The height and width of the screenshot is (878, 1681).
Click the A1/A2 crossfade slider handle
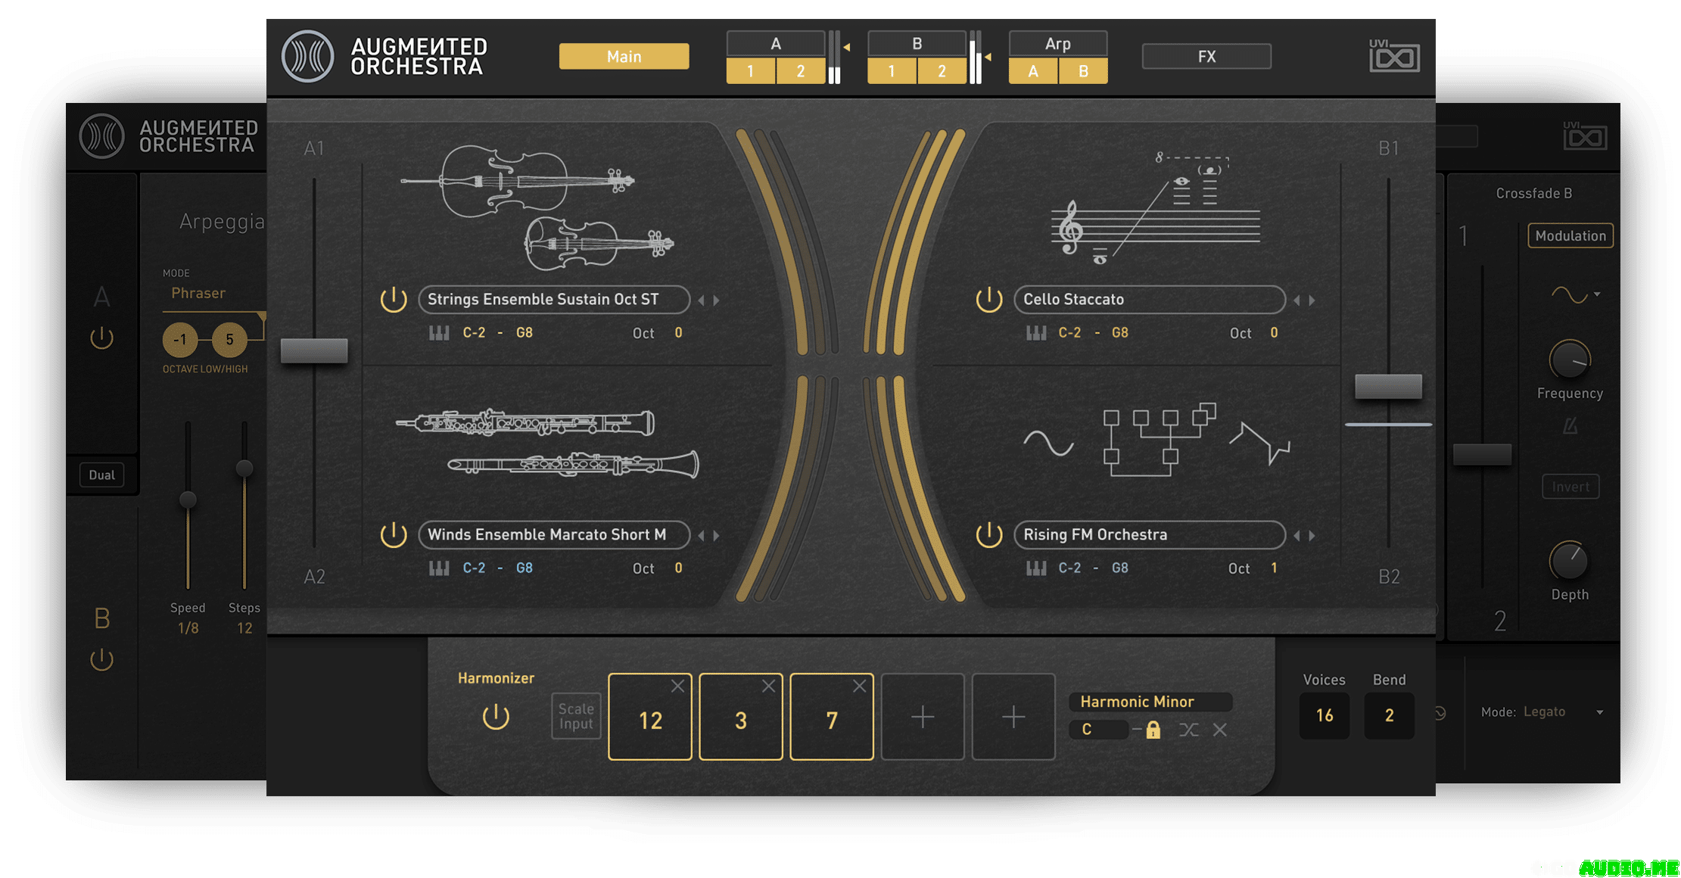314,350
